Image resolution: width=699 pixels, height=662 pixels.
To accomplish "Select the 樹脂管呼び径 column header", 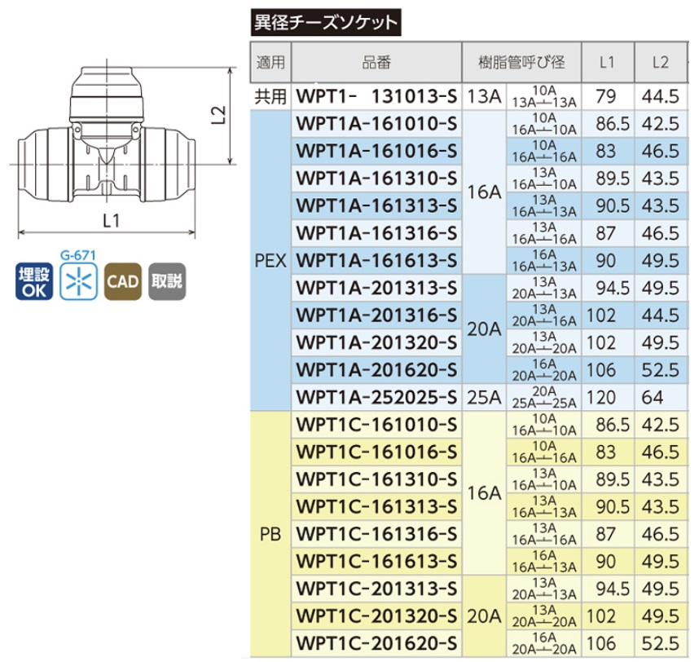I will tap(521, 62).
